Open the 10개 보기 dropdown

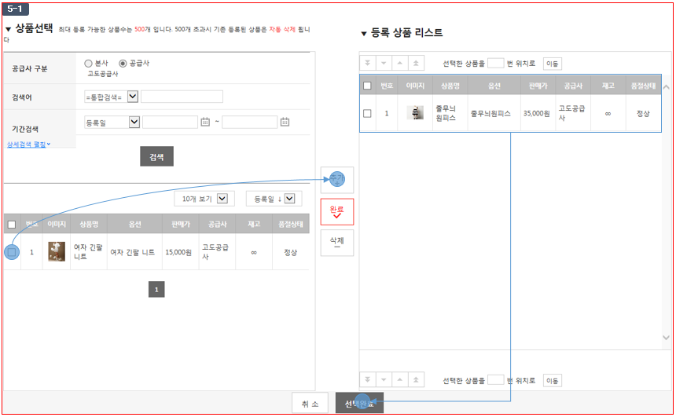(204, 199)
